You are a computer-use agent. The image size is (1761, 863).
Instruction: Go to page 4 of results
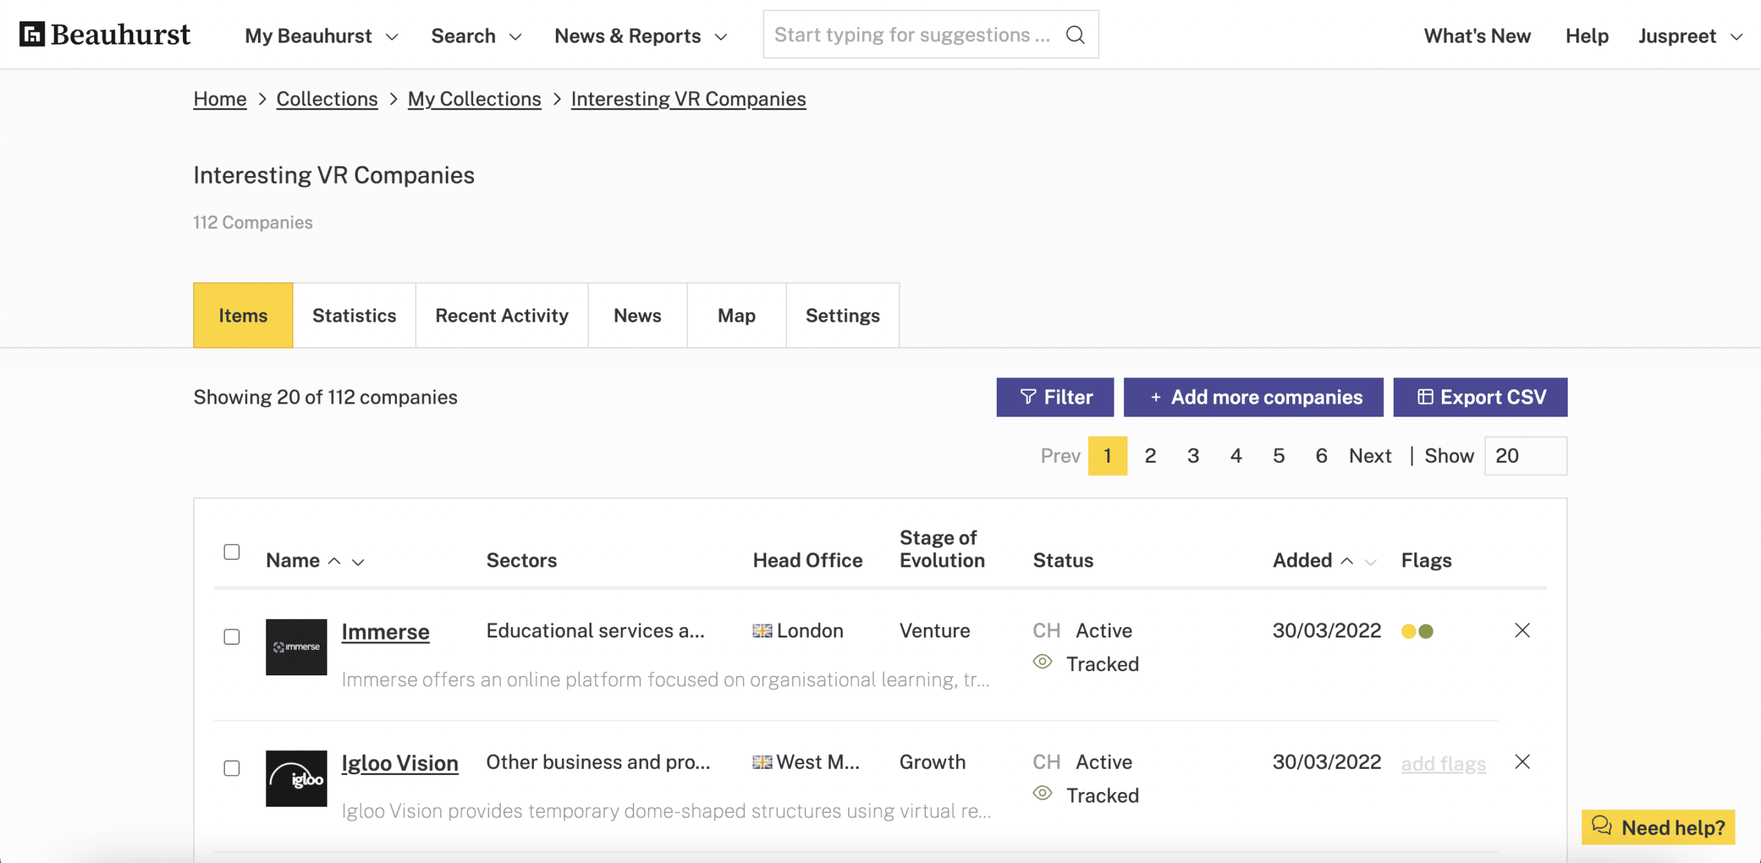pyautogui.click(x=1235, y=455)
